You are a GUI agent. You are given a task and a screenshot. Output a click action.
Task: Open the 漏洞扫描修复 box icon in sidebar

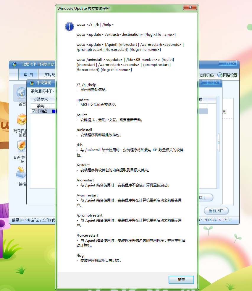pyautogui.click(x=22, y=120)
